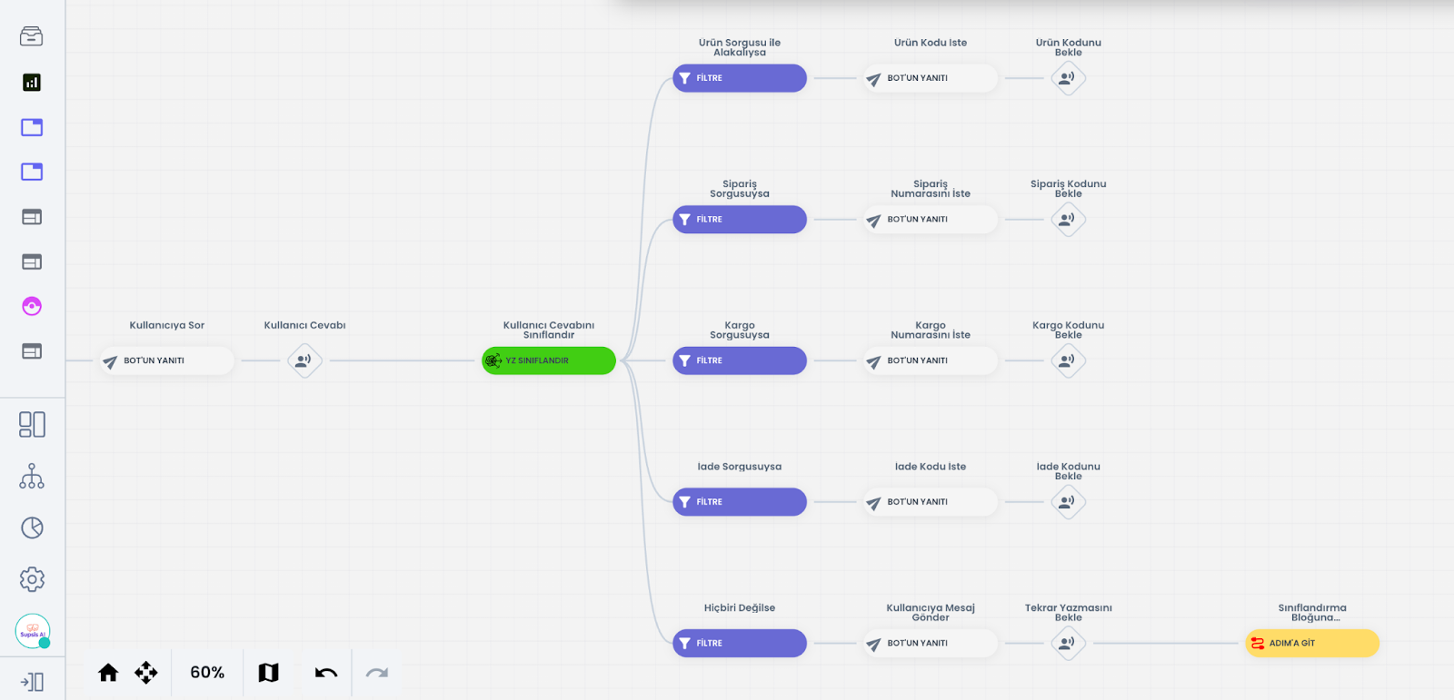Open the 60% zoom level control
This screenshot has width=1454, height=700.
(x=207, y=673)
